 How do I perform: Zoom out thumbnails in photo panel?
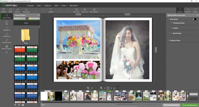[x=15, y=105]
